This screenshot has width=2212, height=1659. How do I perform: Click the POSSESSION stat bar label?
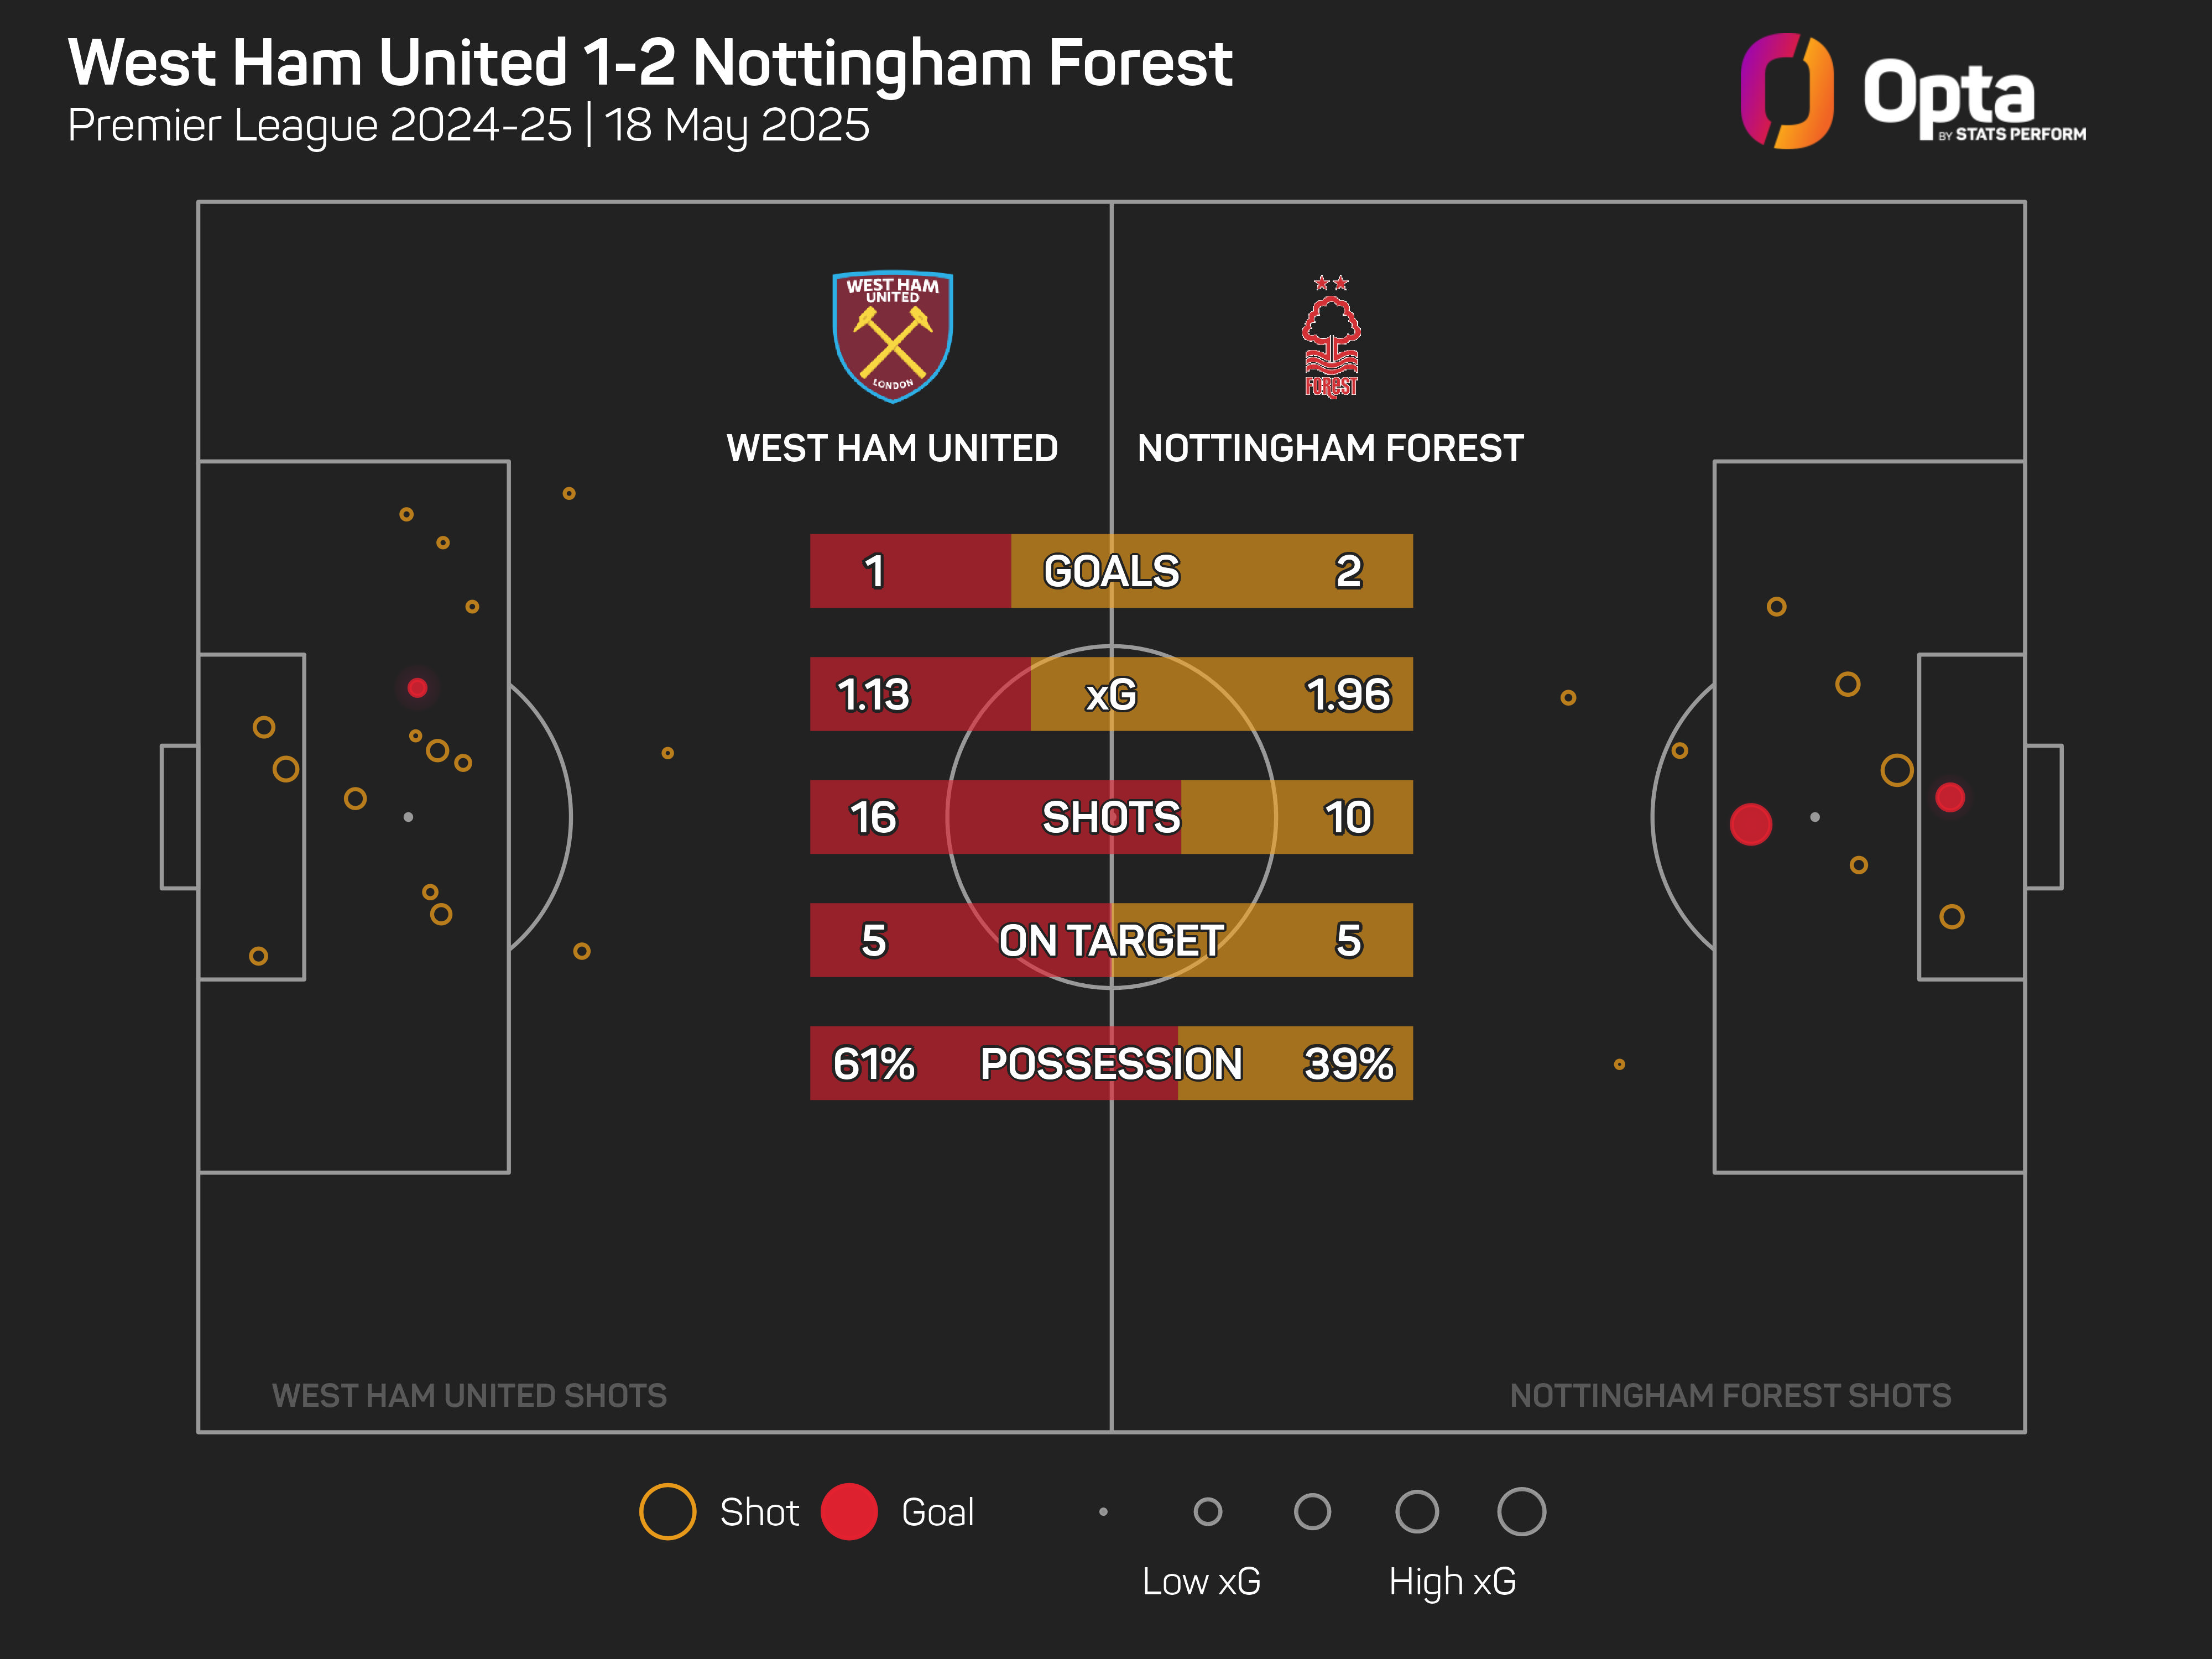click(1111, 1063)
